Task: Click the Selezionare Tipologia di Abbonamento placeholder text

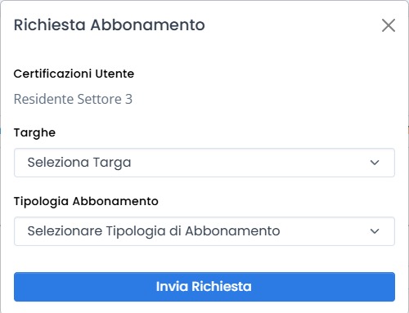Action: tap(154, 231)
